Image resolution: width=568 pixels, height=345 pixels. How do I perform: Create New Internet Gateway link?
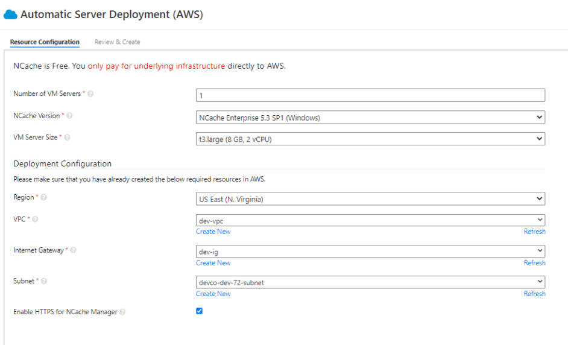[213, 263]
